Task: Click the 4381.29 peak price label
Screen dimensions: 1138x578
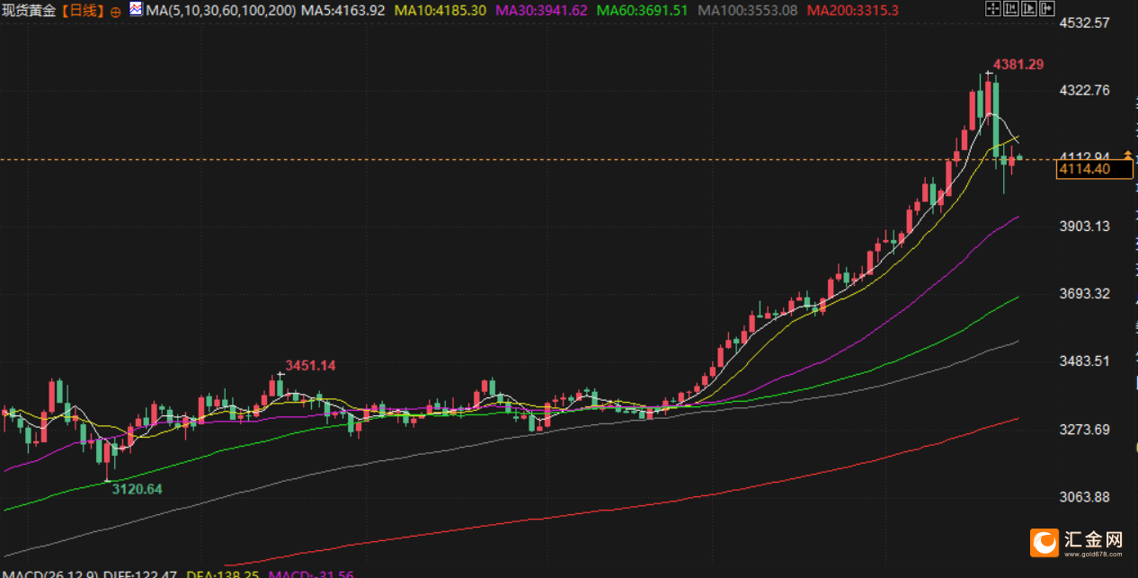Action: pos(1018,64)
